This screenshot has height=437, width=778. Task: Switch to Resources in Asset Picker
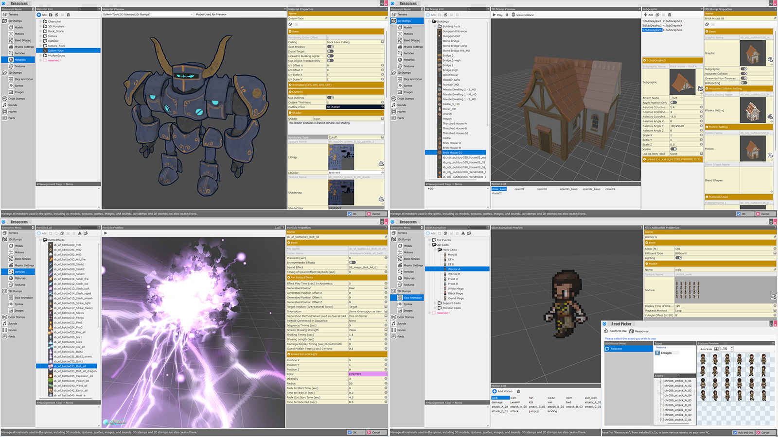(639, 331)
